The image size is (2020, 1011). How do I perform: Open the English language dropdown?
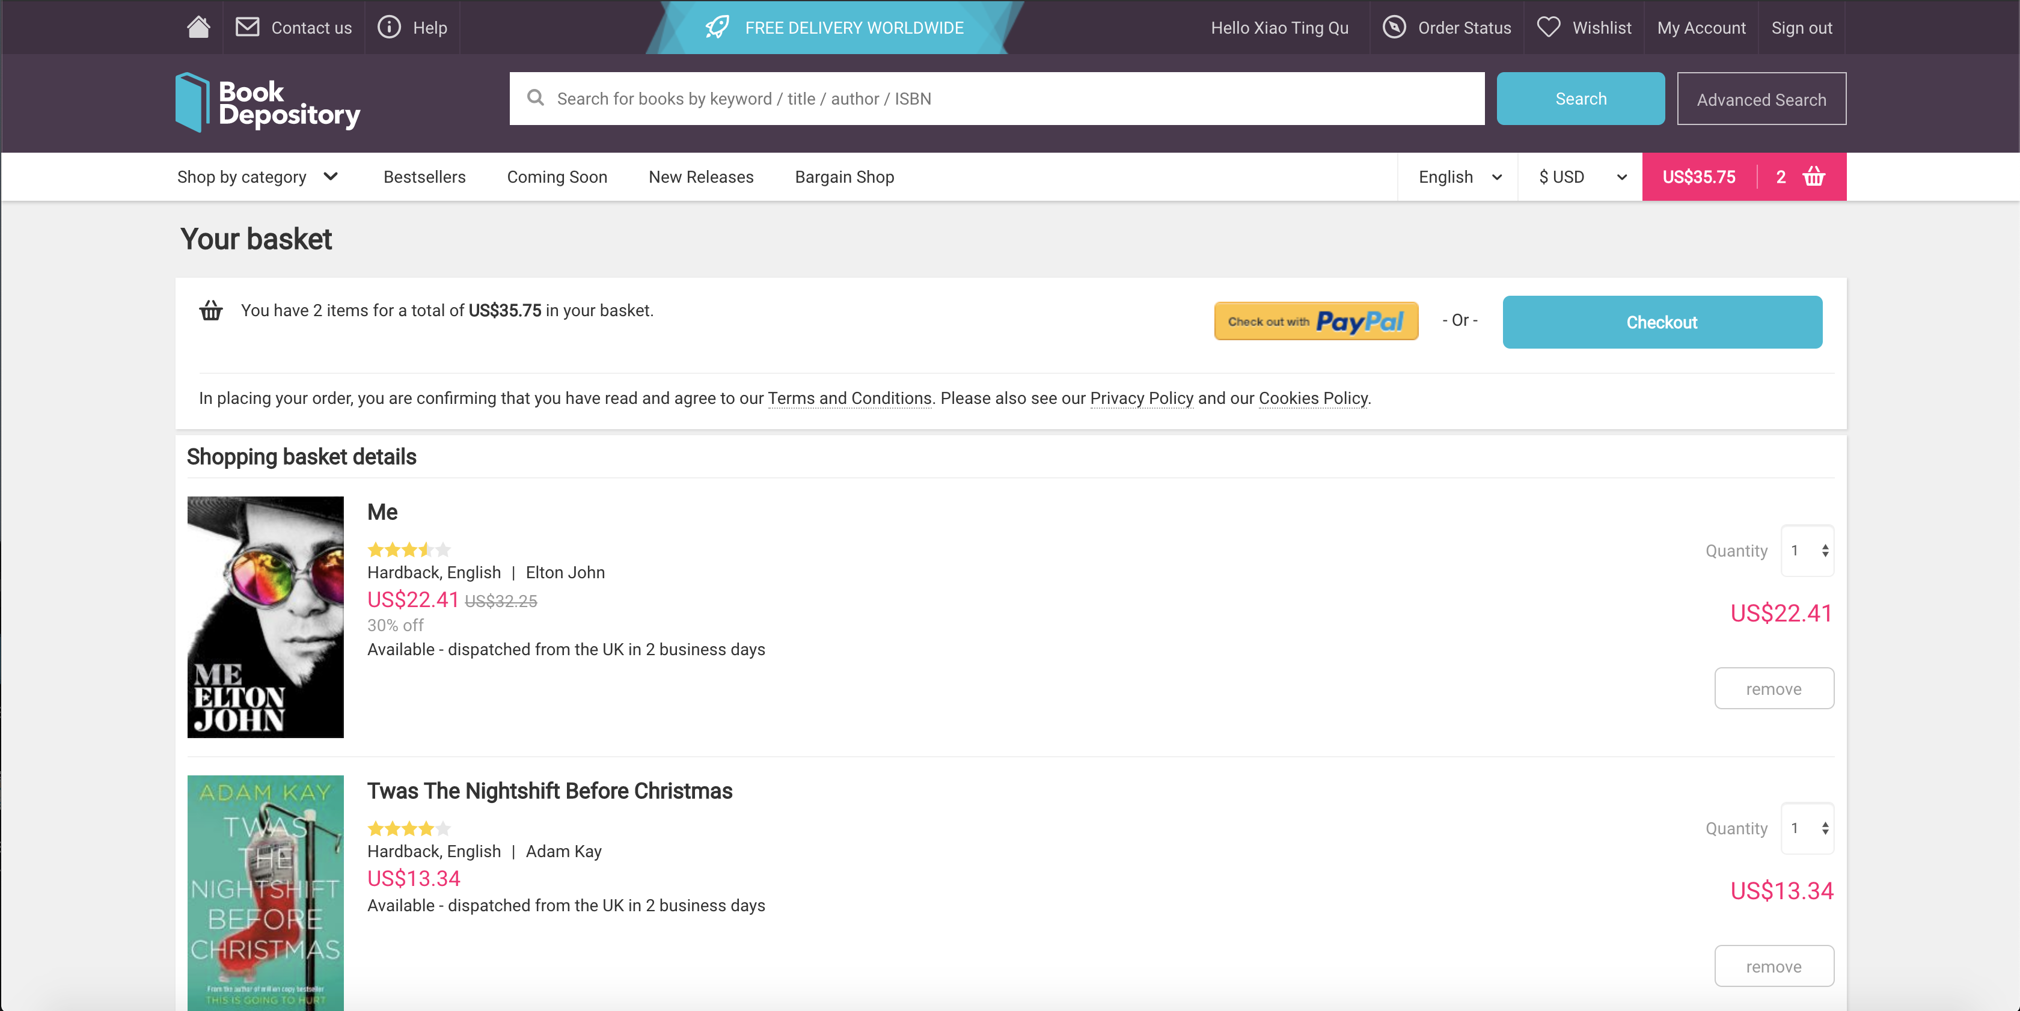pyautogui.click(x=1459, y=177)
